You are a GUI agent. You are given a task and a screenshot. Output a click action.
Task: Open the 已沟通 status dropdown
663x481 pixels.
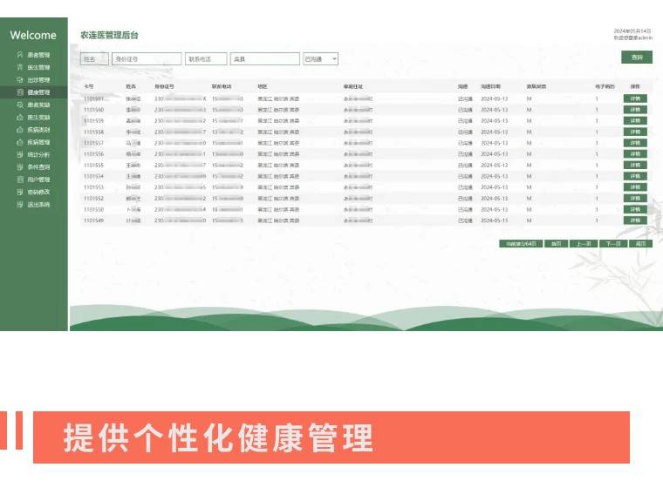pos(320,59)
